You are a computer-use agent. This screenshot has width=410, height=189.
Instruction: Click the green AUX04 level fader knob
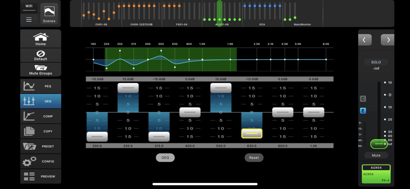[x=379, y=144]
